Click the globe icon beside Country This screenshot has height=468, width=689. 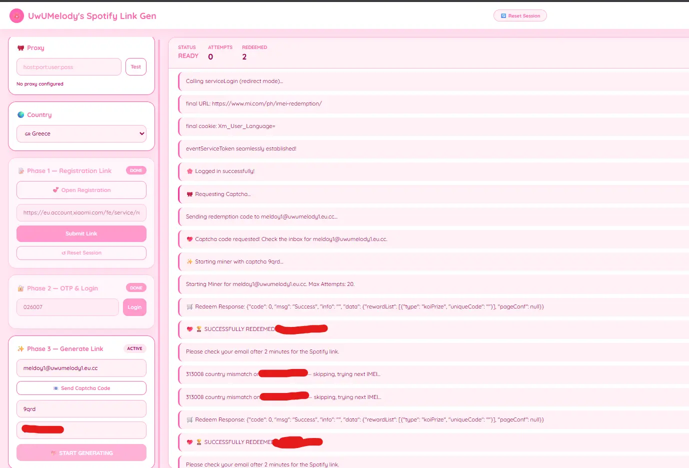pos(20,114)
